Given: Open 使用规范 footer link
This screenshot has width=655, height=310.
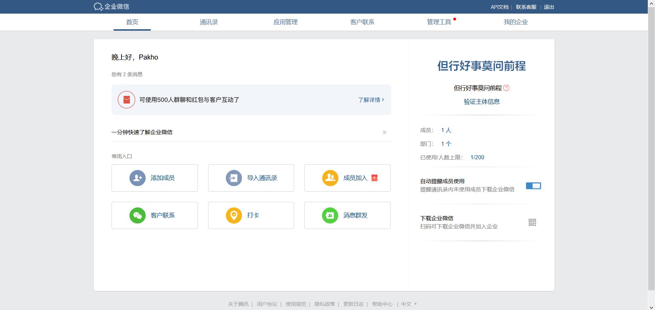Looking at the screenshot, I should tap(296, 304).
